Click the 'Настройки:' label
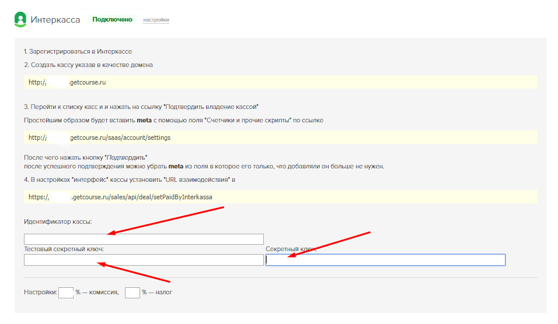 (41, 293)
